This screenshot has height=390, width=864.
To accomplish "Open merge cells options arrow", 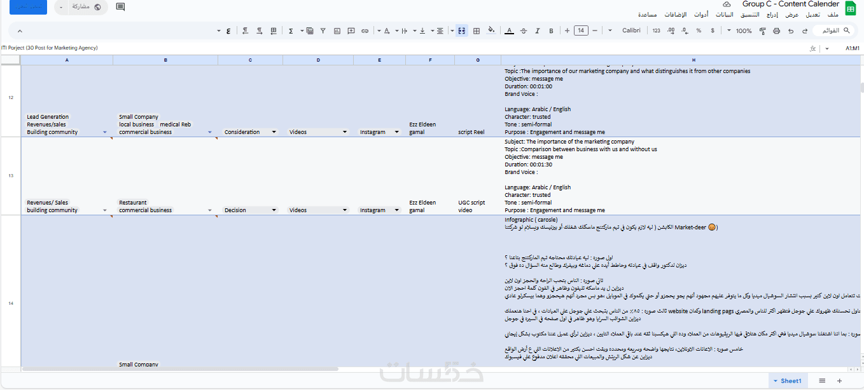I will click(x=452, y=30).
